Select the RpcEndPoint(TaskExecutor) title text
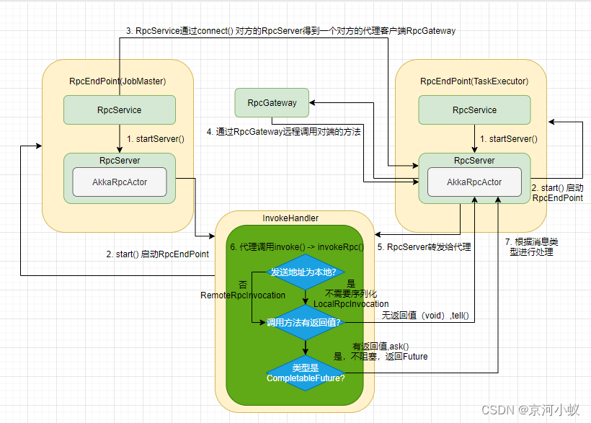The image size is (591, 423). click(x=474, y=81)
